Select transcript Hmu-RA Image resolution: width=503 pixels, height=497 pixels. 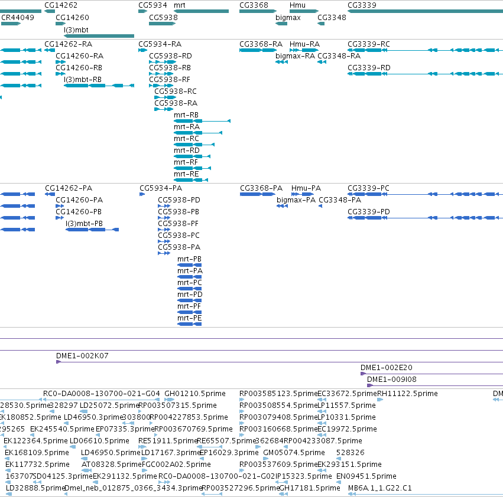point(304,50)
